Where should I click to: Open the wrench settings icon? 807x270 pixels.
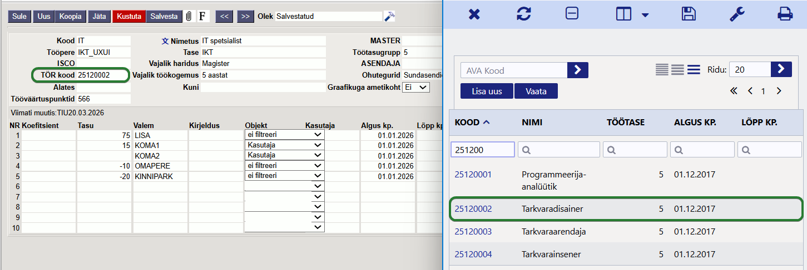tap(737, 14)
